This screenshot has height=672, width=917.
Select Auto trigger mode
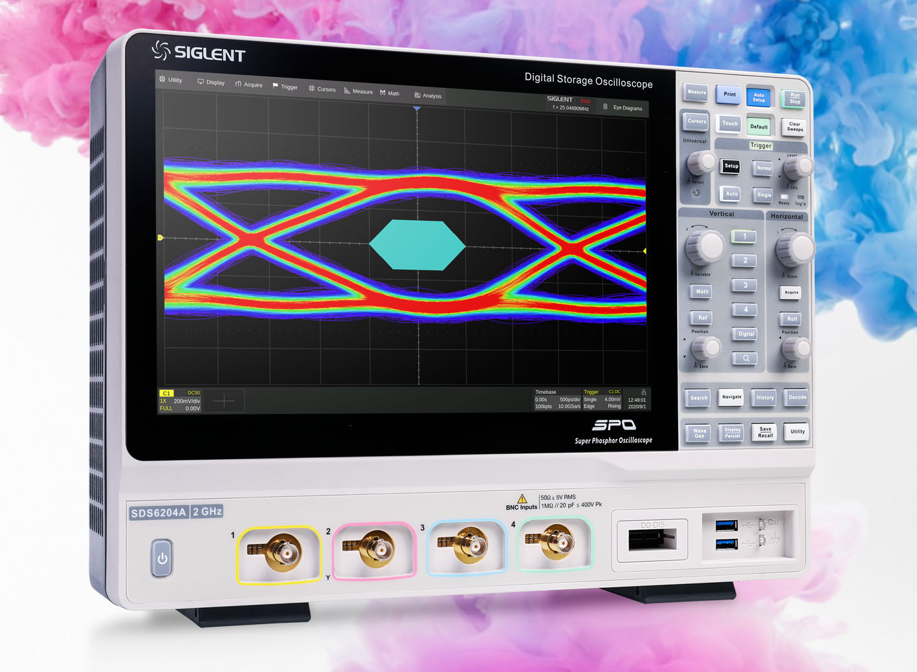pyautogui.click(x=731, y=193)
